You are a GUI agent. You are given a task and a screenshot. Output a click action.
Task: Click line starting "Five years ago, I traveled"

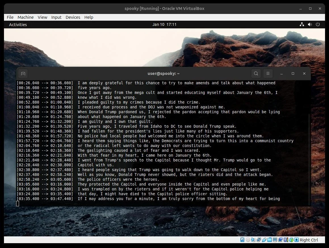157,126
